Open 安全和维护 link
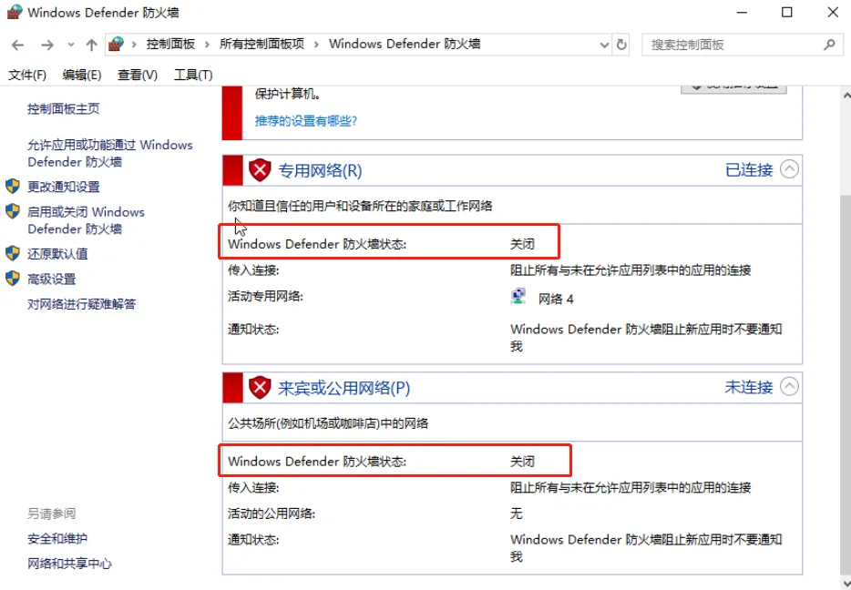The width and height of the screenshot is (851, 590). tap(57, 538)
